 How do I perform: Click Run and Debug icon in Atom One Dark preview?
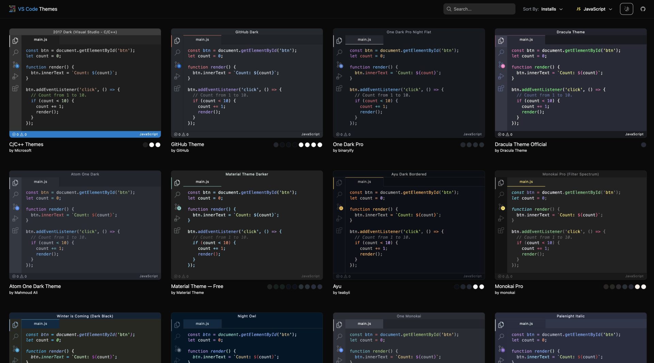15,218
